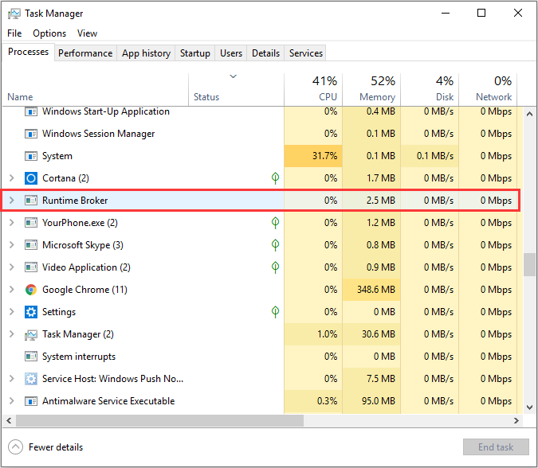538x468 pixels.
Task: Open the View menu
Action: pyautogui.click(x=87, y=33)
